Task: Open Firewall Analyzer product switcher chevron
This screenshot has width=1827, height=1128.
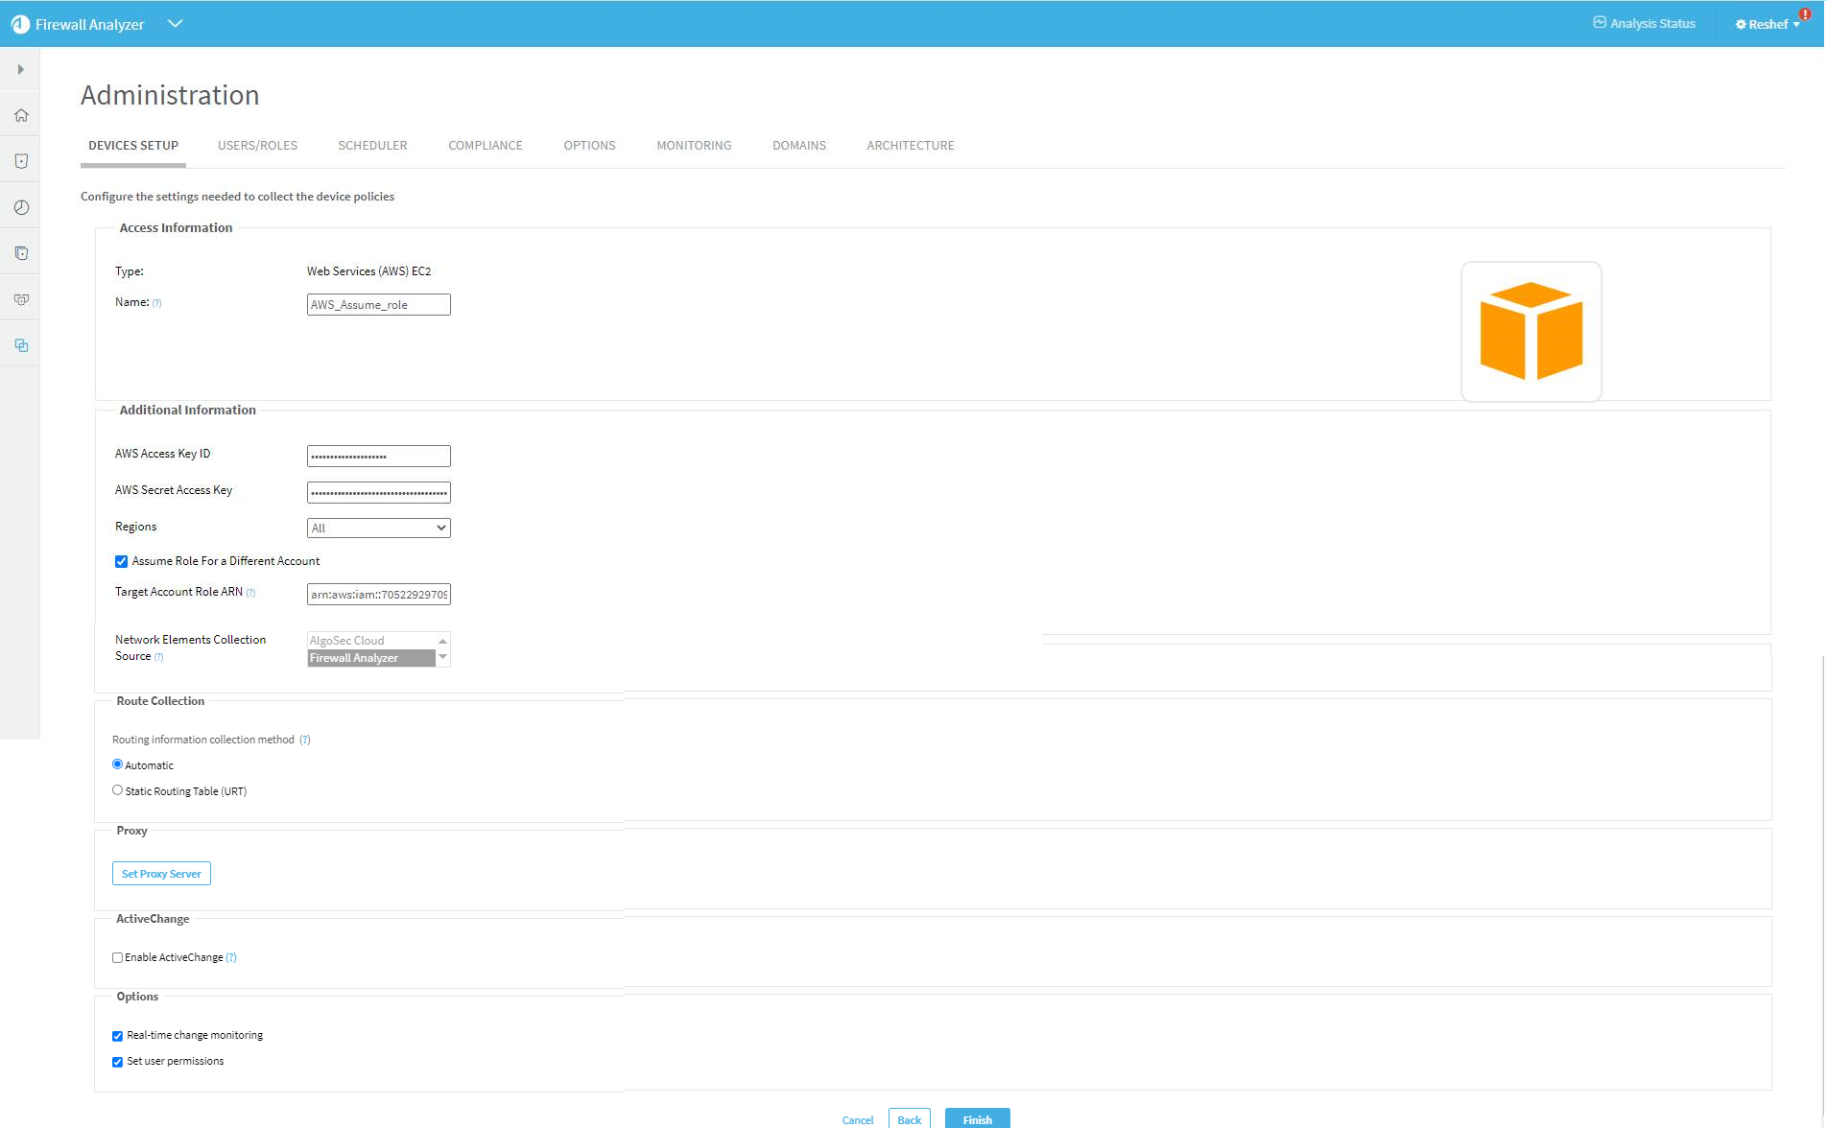Action: (x=175, y=24)
